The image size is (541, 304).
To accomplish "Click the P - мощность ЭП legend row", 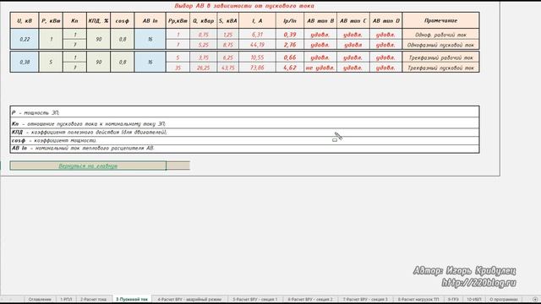I will click(x=244, y=112).
